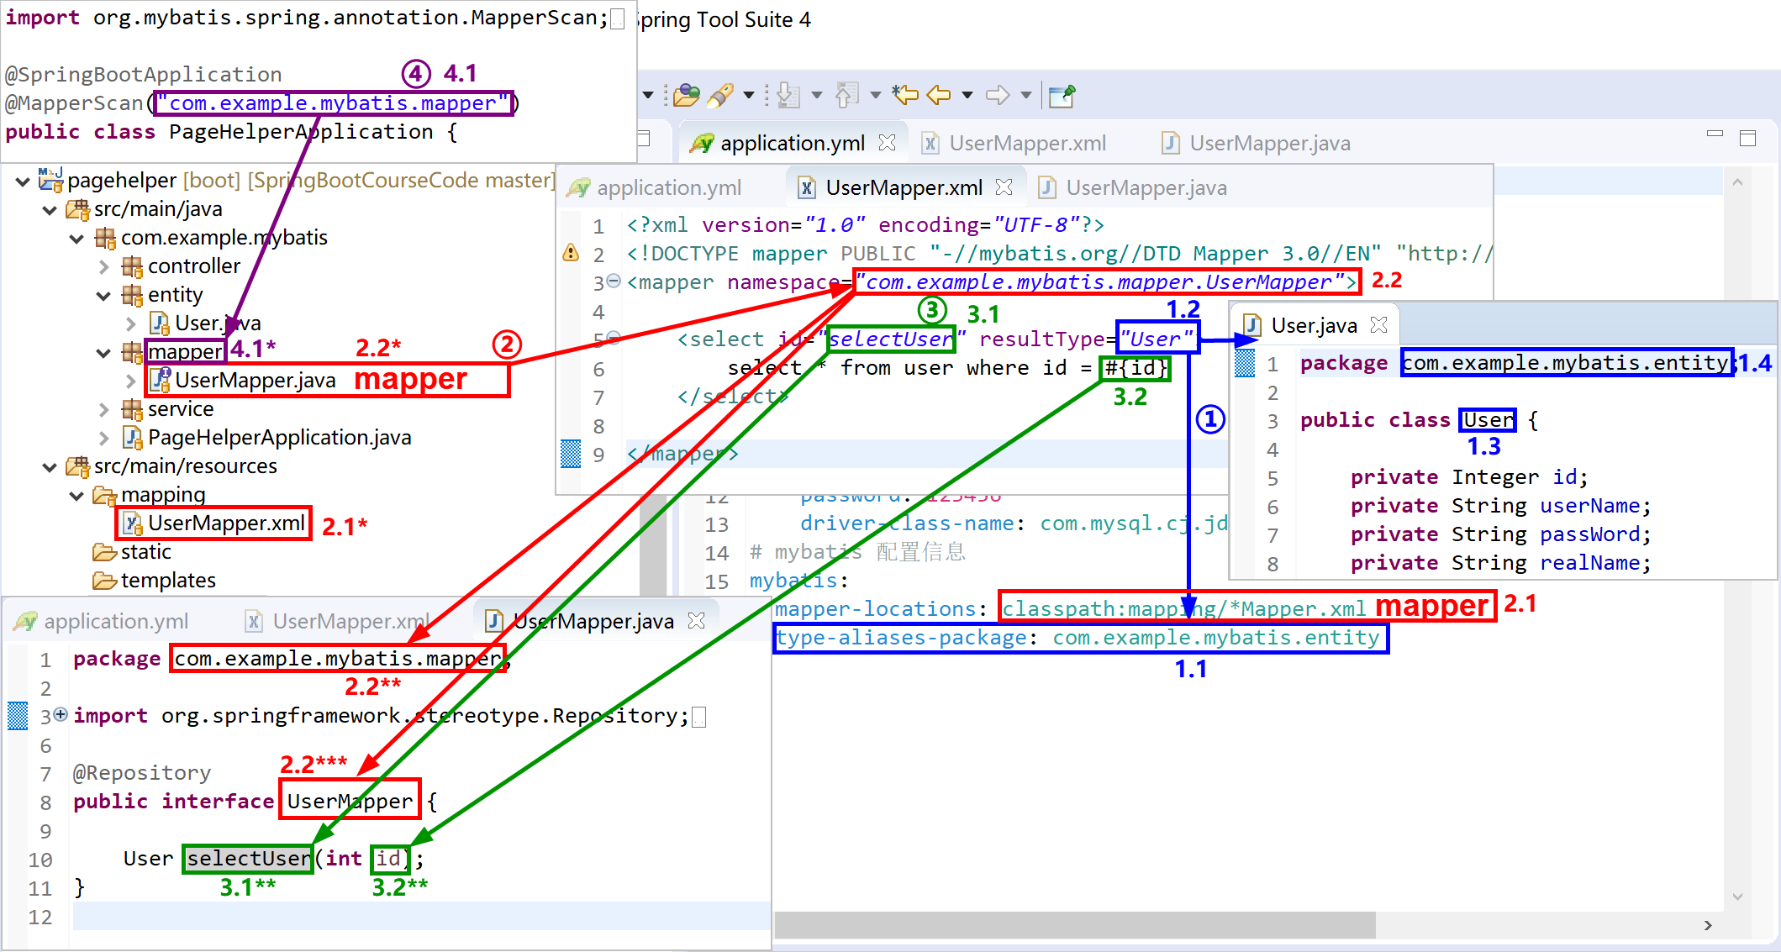This screenshot has height=952, width=1781.
Task: Expand the controller package in project tree
Action: [103, 266]
